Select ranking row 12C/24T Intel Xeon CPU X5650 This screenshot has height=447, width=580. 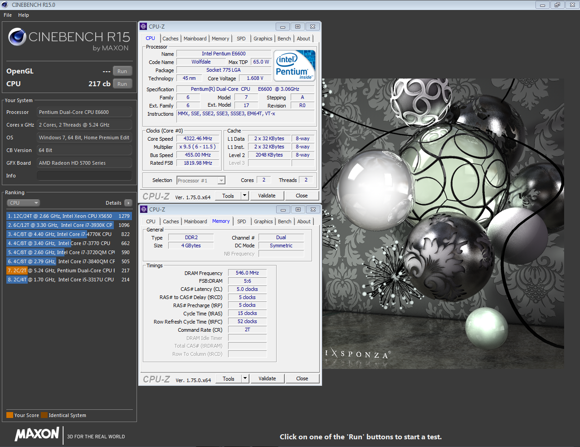[69, 216]
